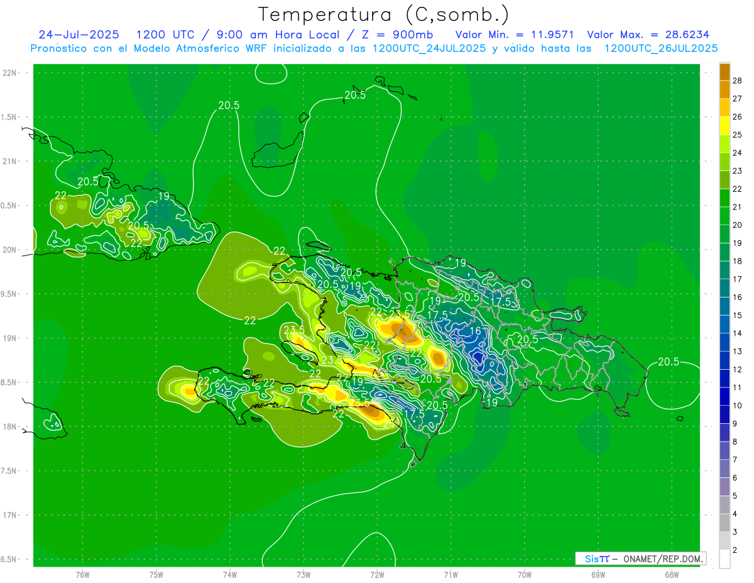Click the number 28 on the color scale
This screenshot has height=583, width=754.
tap(738, 81)
